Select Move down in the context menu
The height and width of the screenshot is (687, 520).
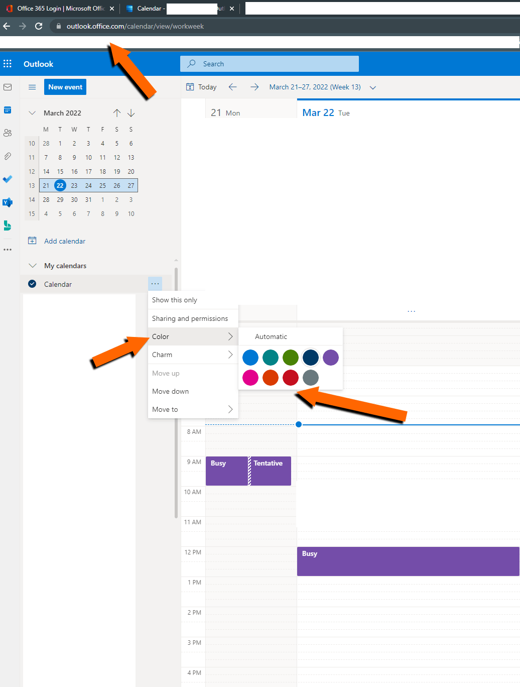[x=193, y=391]
